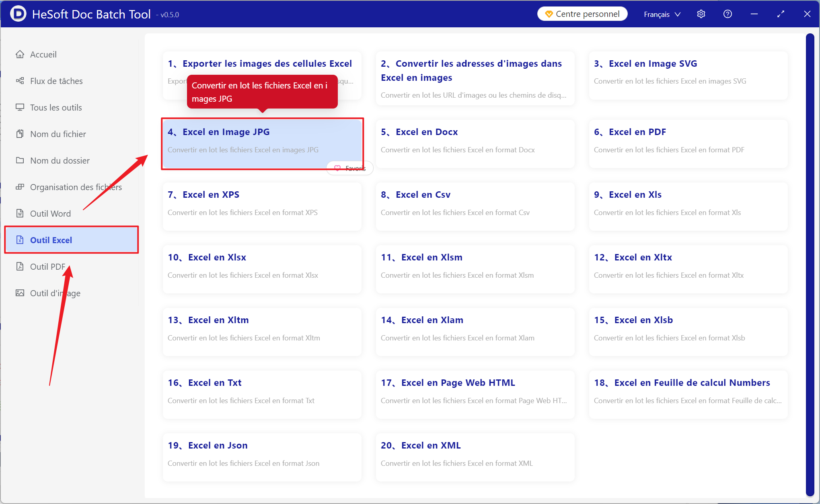Select Excel en Json card
The image size is (820, 504).
click(x=262, y=457)
